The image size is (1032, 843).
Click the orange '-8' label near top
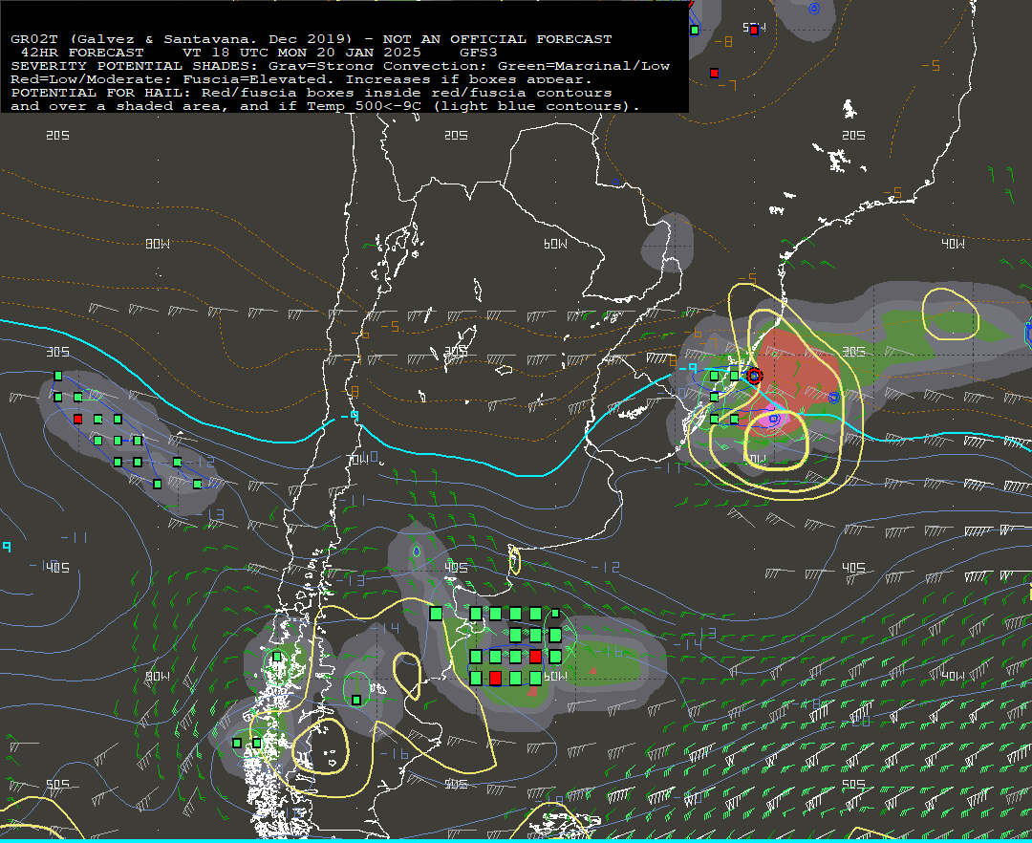point(723,42)
